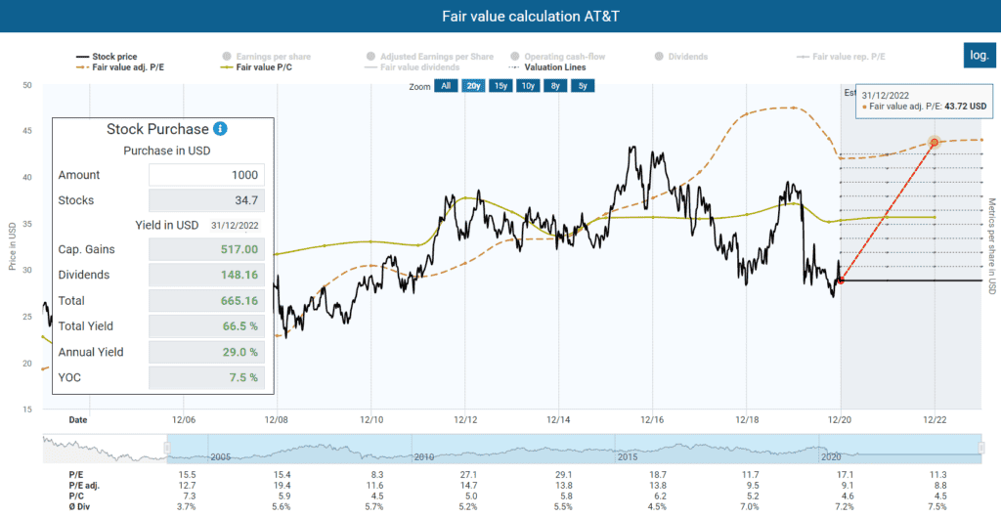
Task: Select the 10y zoom range
Action: 528,86
